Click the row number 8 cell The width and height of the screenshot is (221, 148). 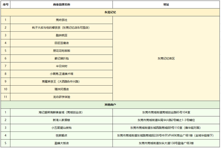(6, 74)
